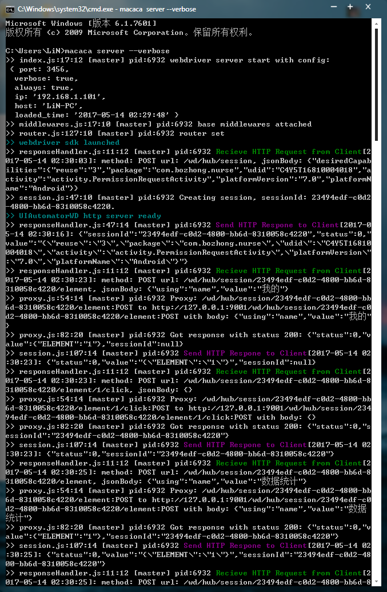387x592 pixels.
Task: Click the first magenta 'Send HTTP Respone to Client'
Action: pyautogui.click(x=277, y=225)
